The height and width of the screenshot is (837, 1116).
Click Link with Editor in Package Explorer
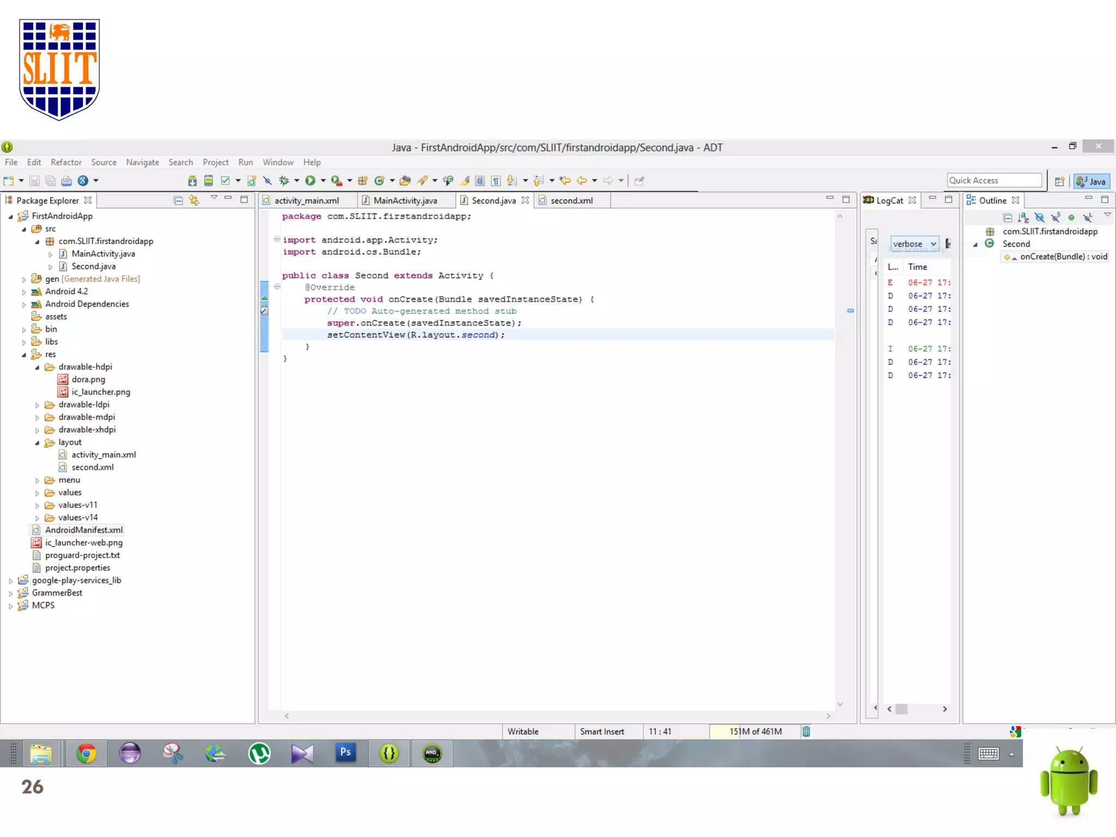(194, 200)
